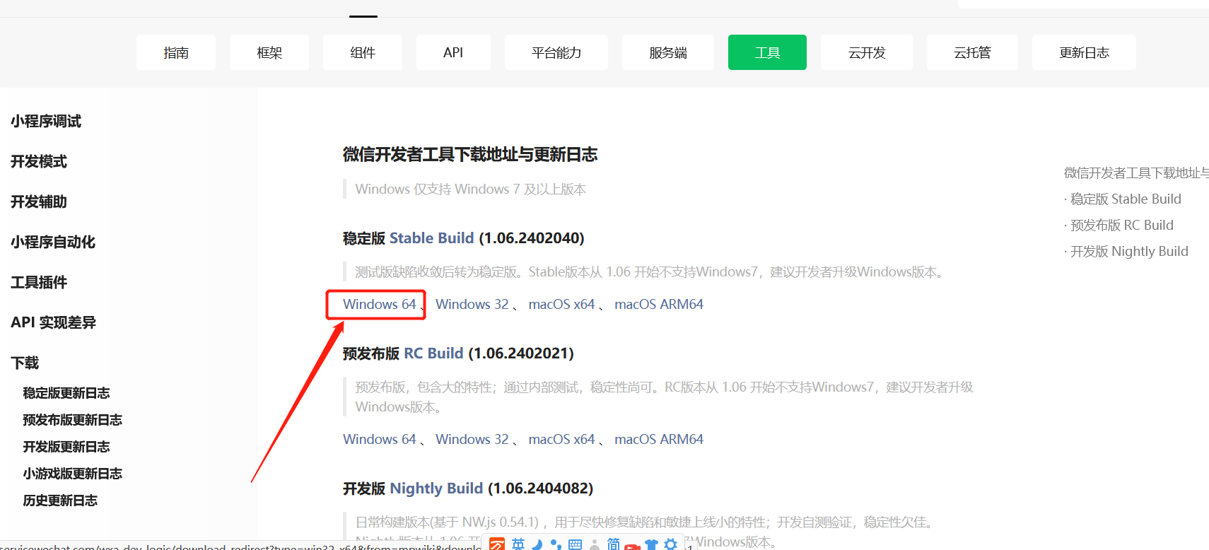The height and width of the screenshot is (550, 1209).
Task: Open the 指南 tab
Action: tap(176, 52)
